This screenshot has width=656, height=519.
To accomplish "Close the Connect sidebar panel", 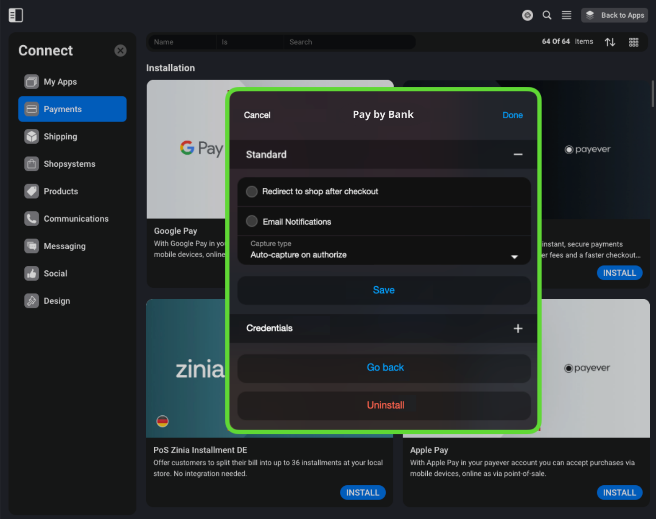I will [120, 51].
